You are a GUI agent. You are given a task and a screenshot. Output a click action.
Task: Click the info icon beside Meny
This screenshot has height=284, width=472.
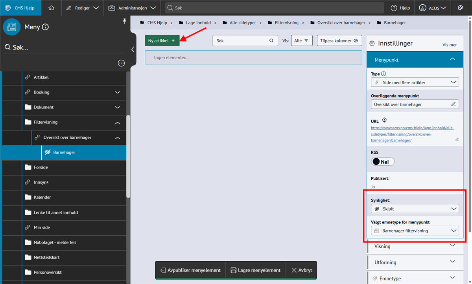tap(45, 27)
